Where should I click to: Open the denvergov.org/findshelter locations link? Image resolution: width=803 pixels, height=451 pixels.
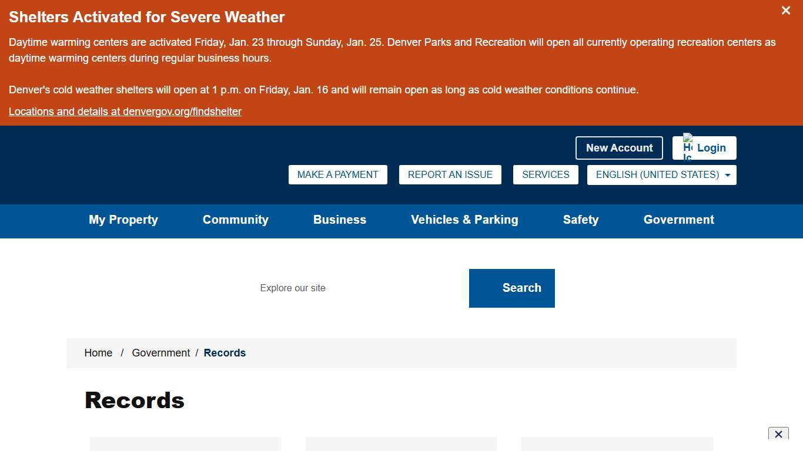(x=125, y=112)
